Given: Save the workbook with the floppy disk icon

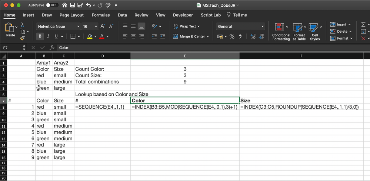Looking at the screenshot, I should (x=73, y=5).
